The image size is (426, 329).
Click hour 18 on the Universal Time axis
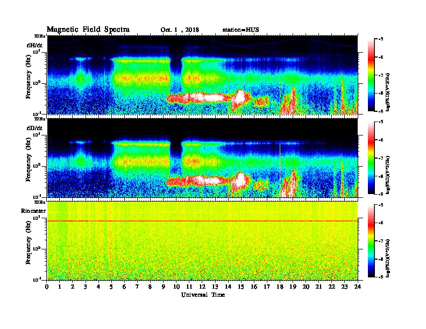(280, 287)
